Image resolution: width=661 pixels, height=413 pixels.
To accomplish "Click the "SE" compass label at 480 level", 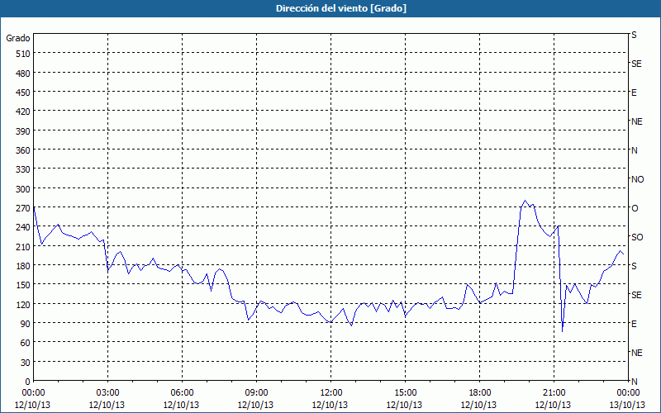I will 636,64.
